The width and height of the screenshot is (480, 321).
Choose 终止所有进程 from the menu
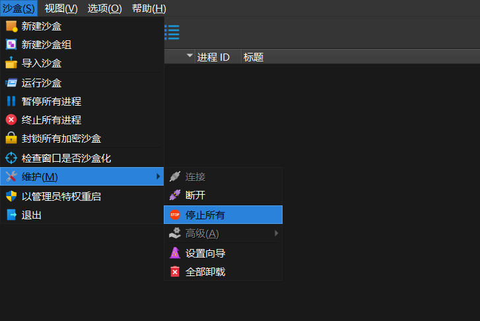pyautogui.click(x=82, y=120)
